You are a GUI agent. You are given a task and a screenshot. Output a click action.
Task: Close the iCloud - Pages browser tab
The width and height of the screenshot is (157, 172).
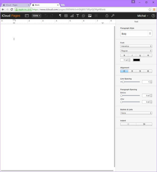[x=29, y=5]
